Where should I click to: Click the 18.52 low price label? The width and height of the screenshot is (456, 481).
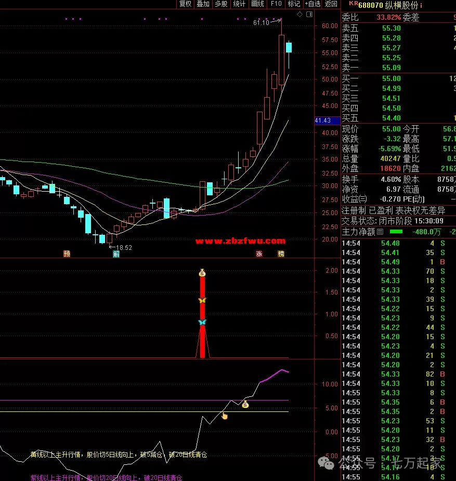[x=124, y=248]
